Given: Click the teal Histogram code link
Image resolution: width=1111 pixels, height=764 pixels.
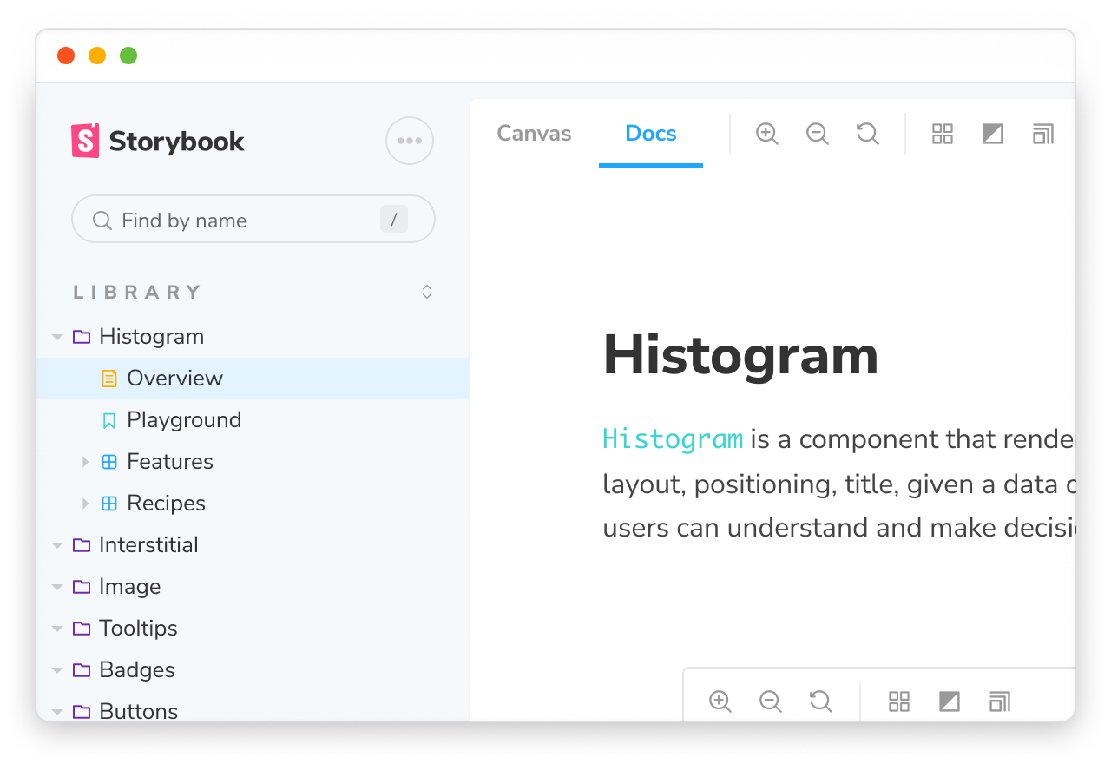Looking at the screenshot, I should point(673,439).
